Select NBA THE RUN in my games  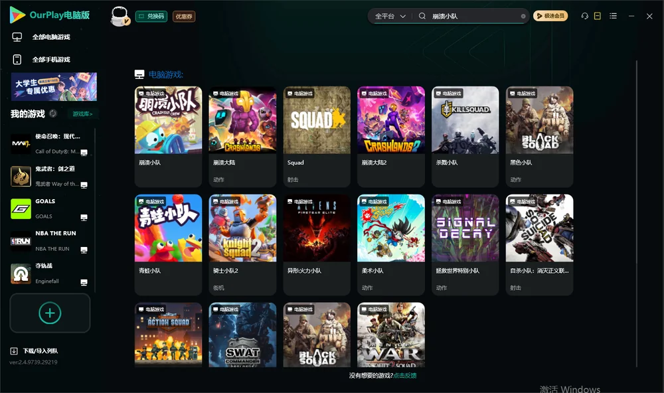coord(51,241)
